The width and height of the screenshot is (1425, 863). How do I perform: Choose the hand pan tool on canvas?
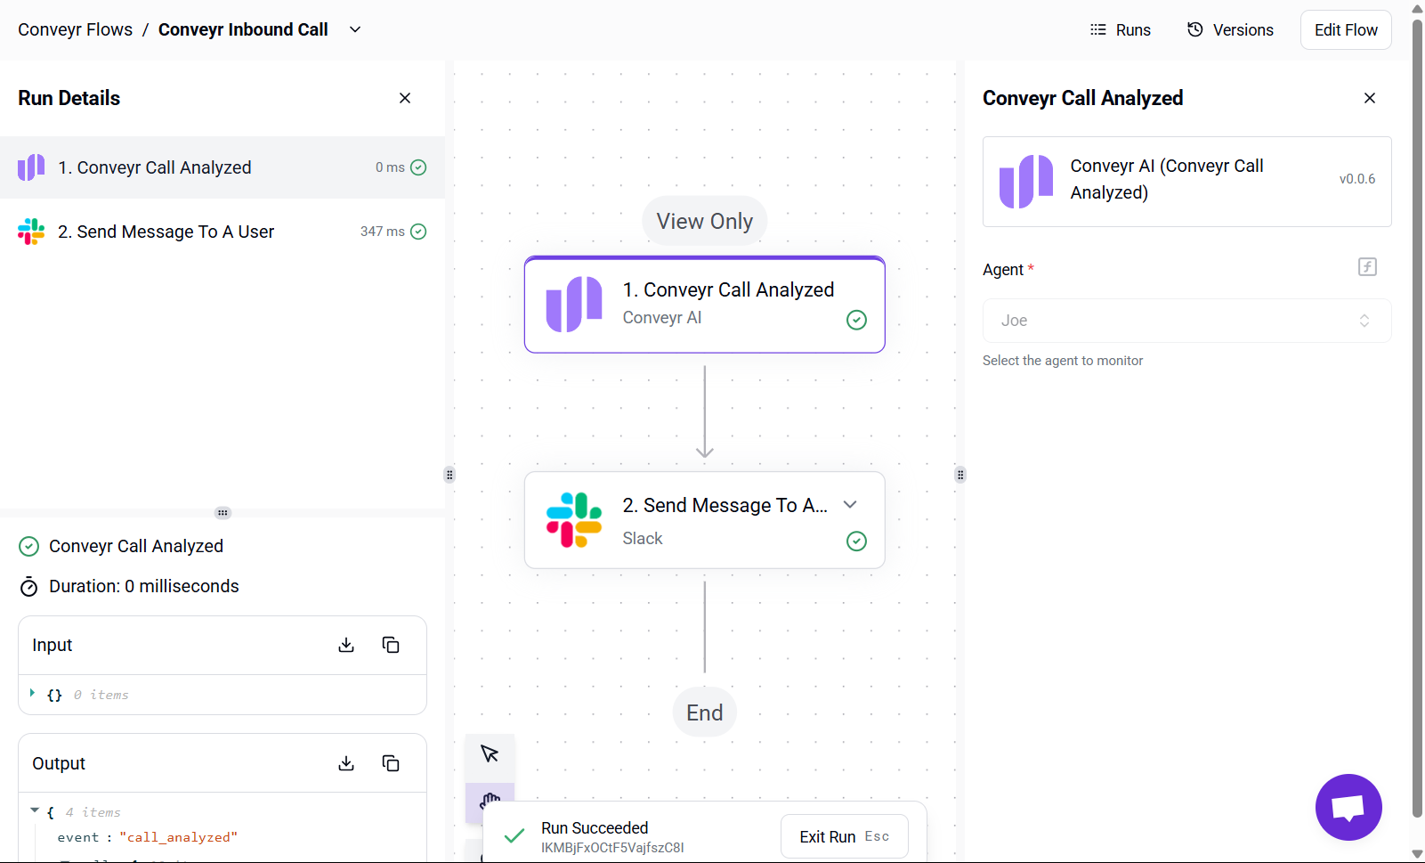click(x=490, y=802)
